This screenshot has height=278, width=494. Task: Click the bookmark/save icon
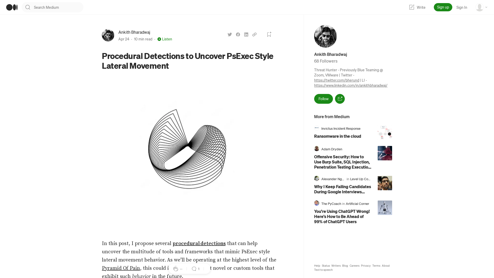coord(269,34)
